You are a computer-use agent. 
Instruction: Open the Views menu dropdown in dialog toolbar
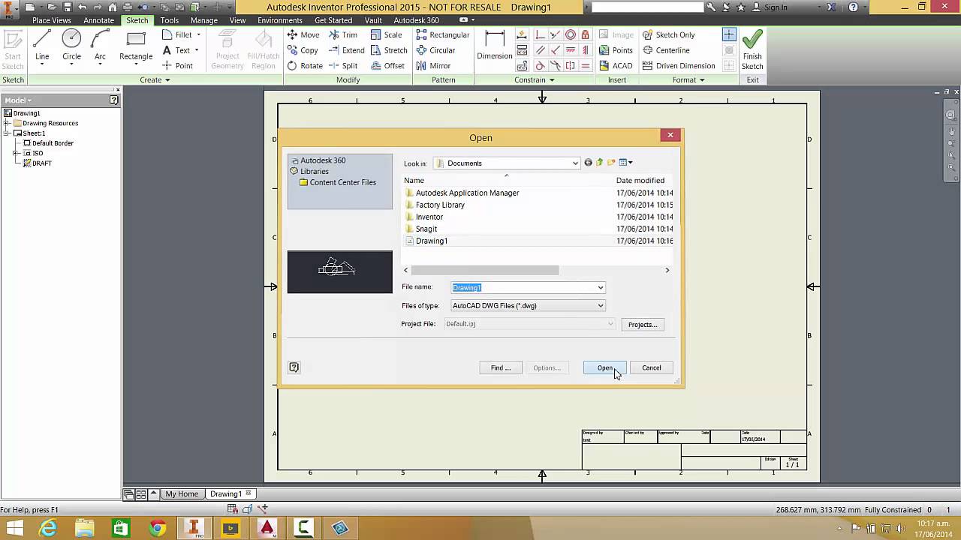(625, 163)
